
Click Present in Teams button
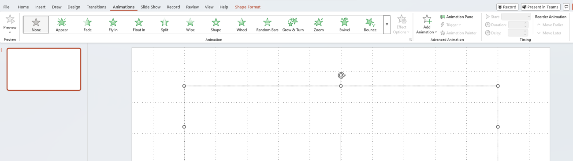[540, 7]
